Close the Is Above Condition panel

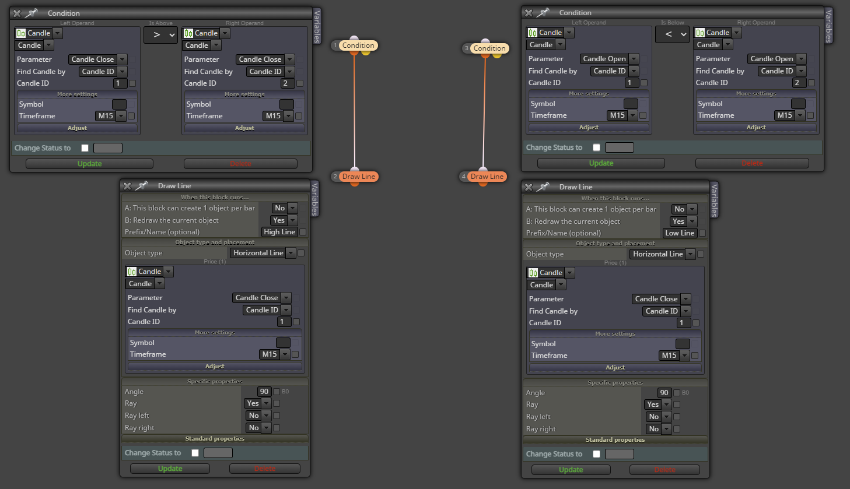(17, 13)
